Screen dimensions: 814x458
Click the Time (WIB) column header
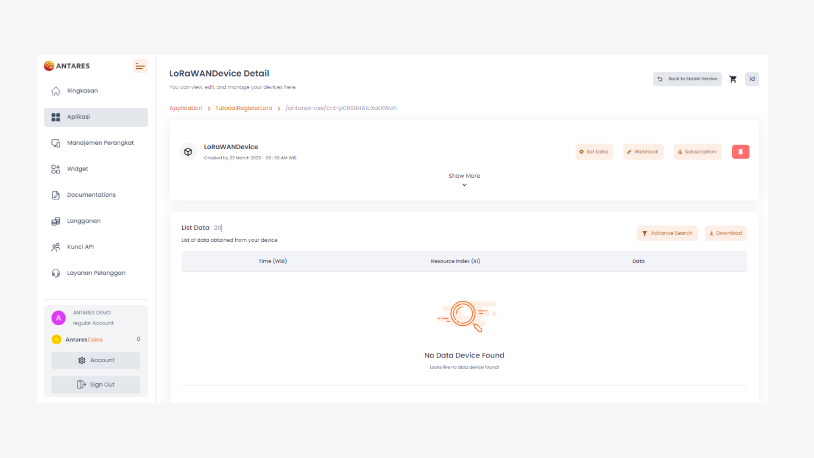point(273,261)
